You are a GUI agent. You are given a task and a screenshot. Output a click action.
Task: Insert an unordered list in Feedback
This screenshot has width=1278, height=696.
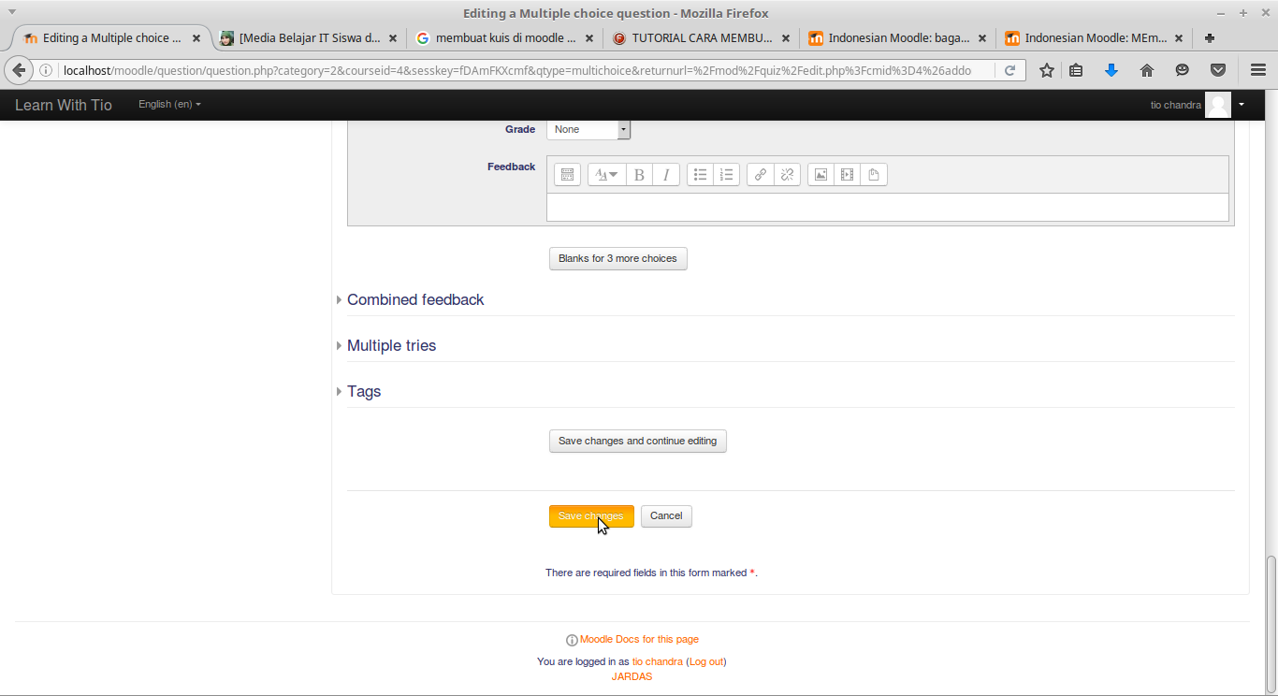click(x=700, y=174)
